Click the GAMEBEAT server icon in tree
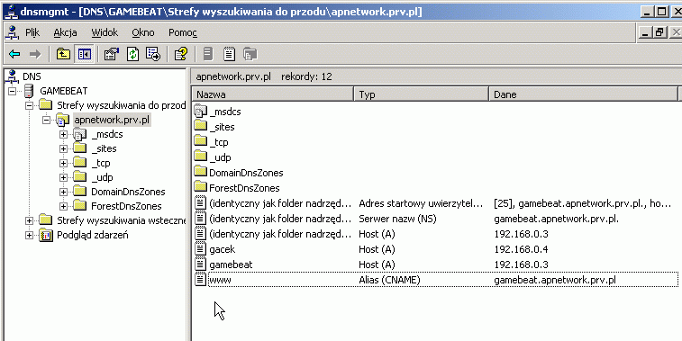 click(x=29, y=91)
